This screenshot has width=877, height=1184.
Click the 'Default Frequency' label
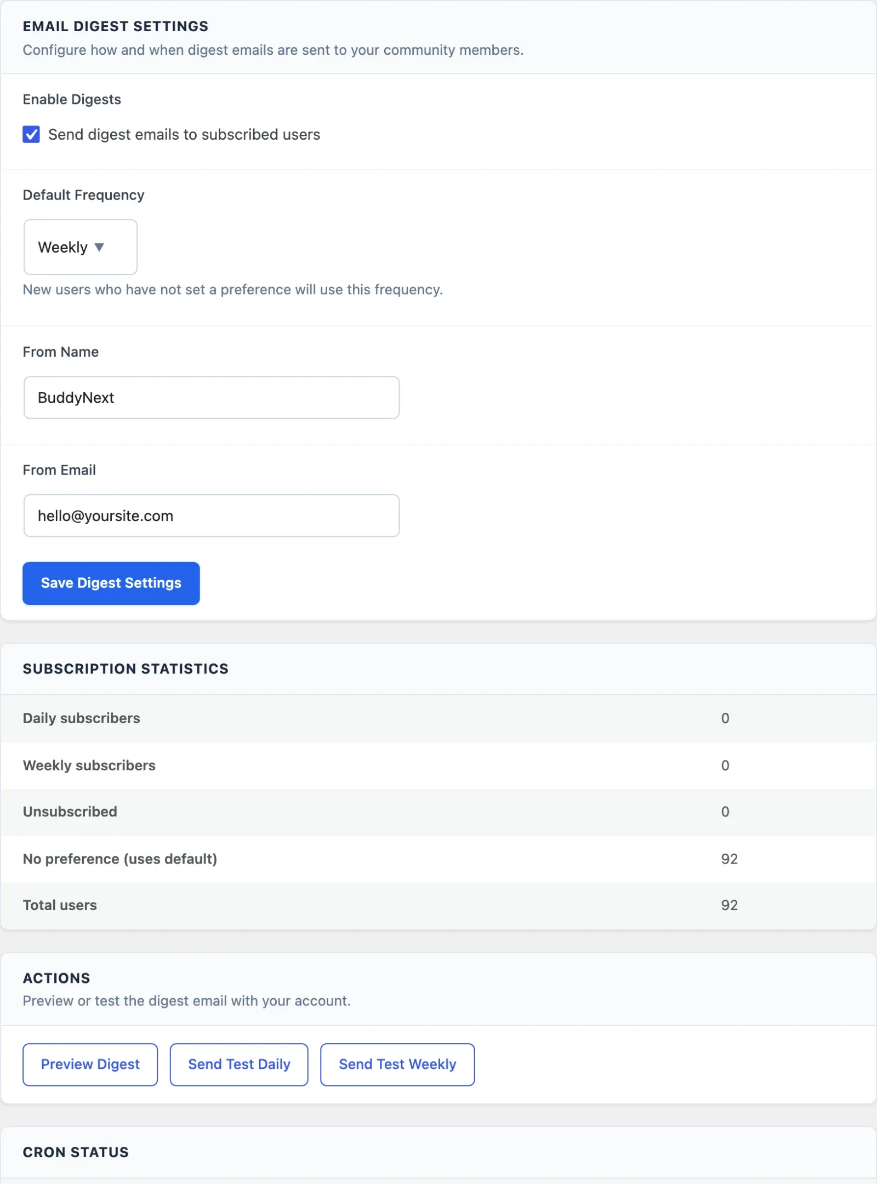(x=83, y=196)
